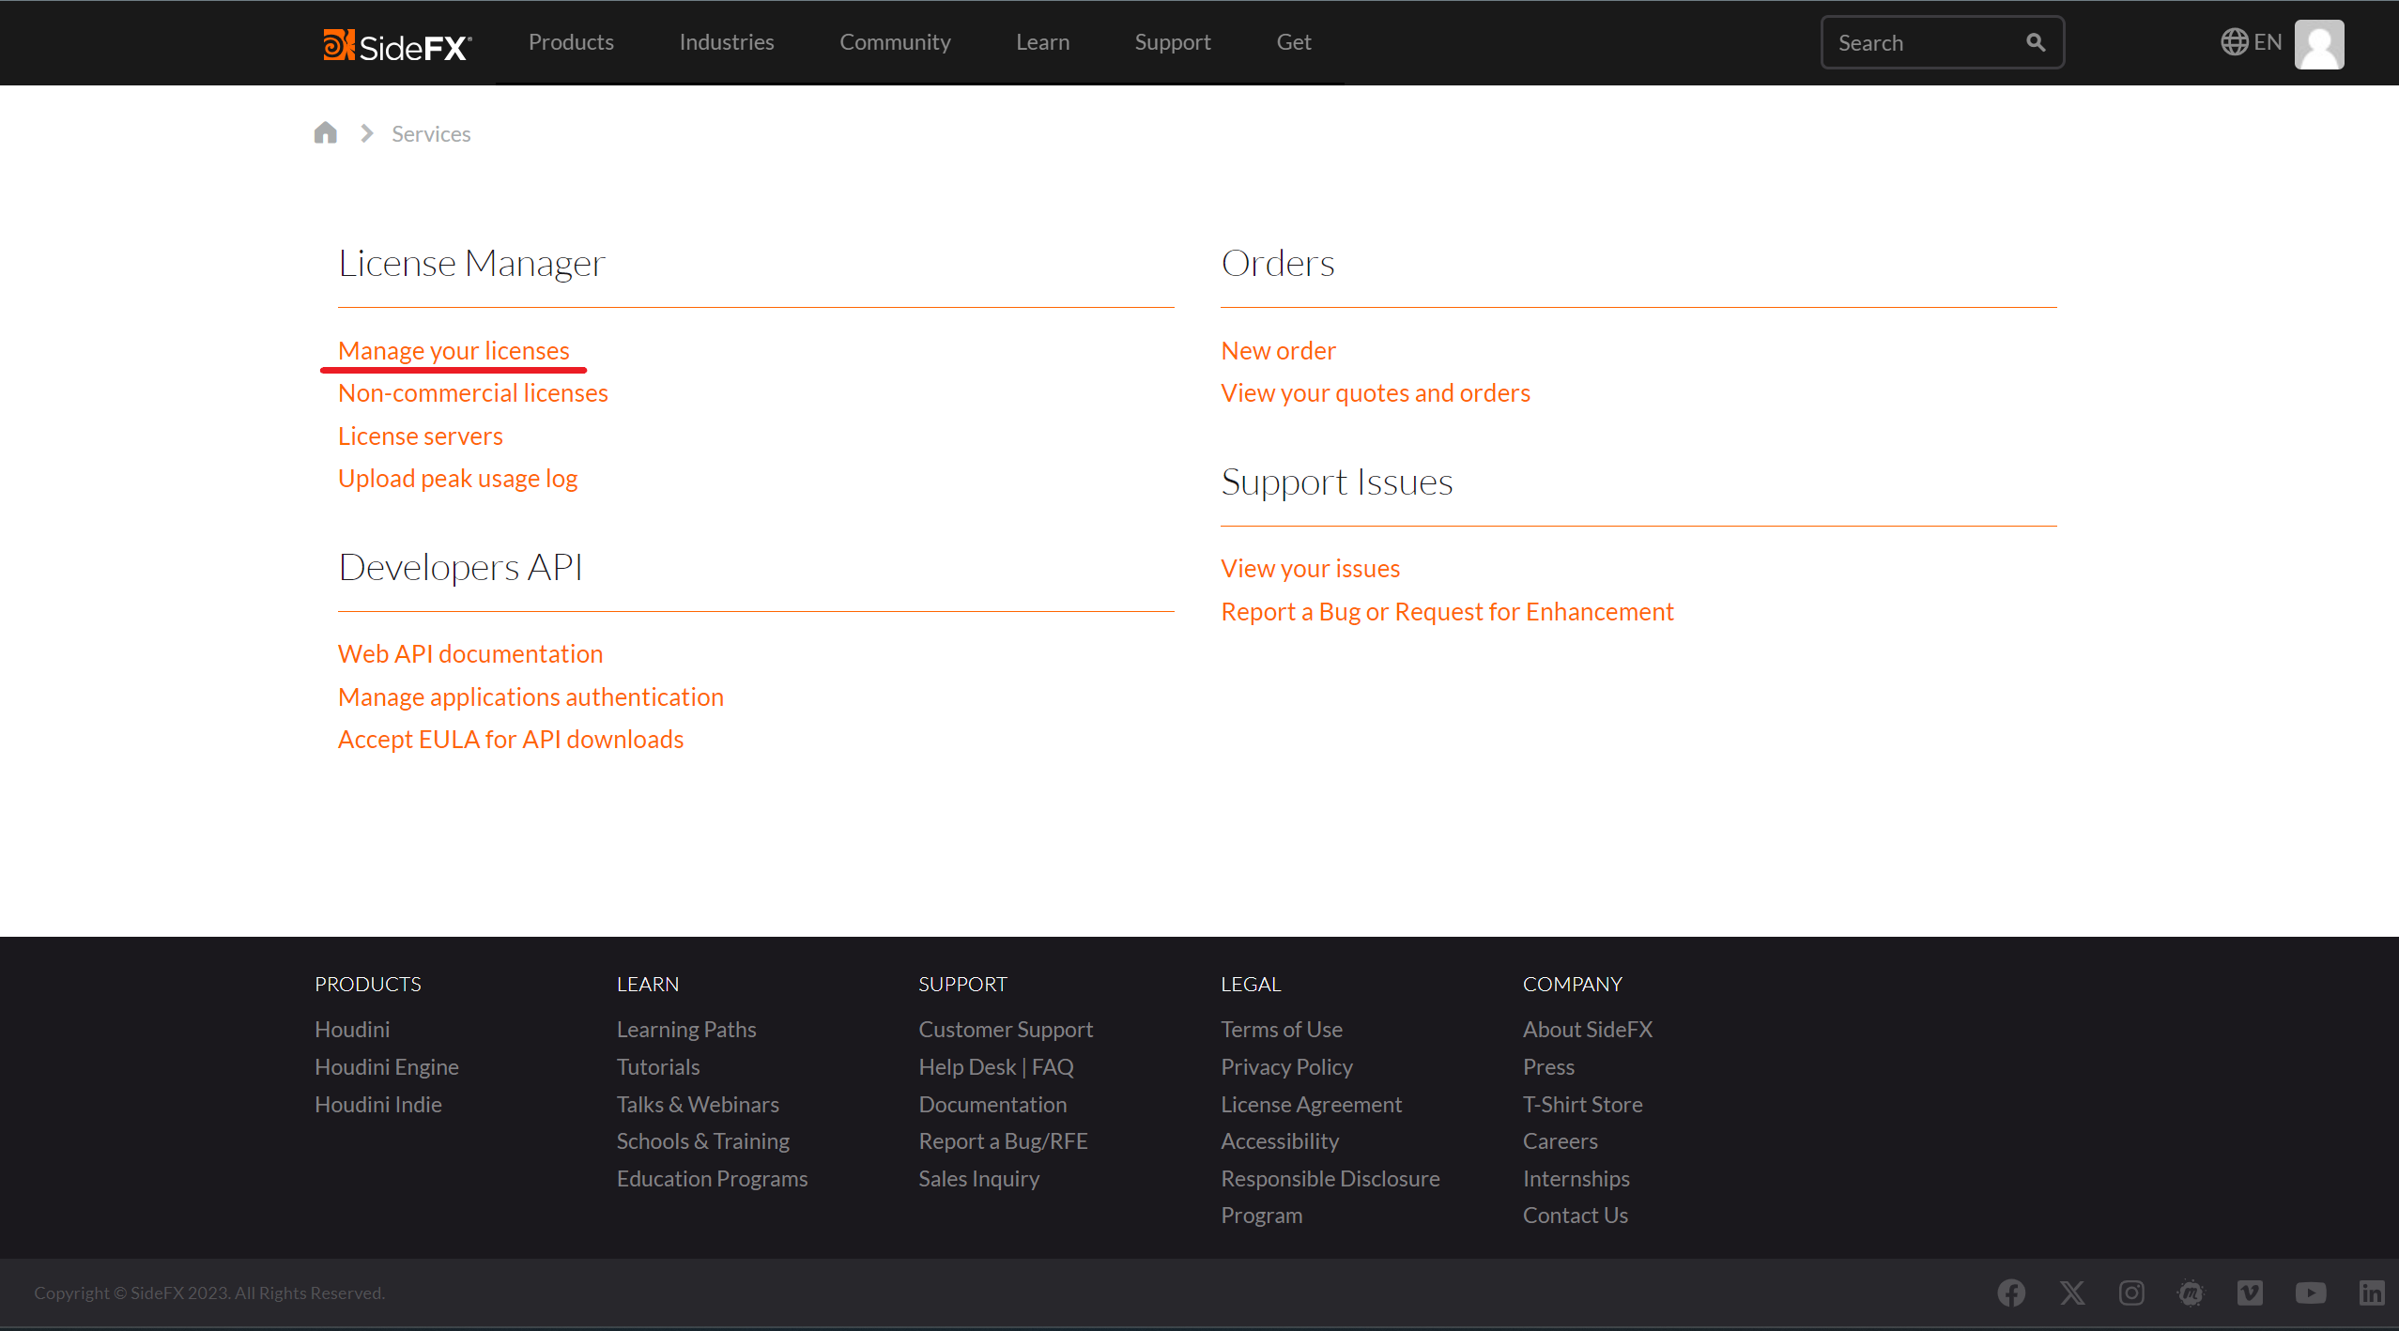
Task: Open License servers link
Action: coord(421,436)
